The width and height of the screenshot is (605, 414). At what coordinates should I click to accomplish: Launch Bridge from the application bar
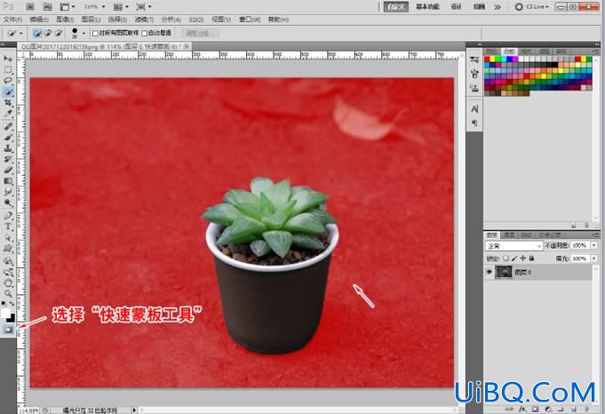(x=29, y=6)
